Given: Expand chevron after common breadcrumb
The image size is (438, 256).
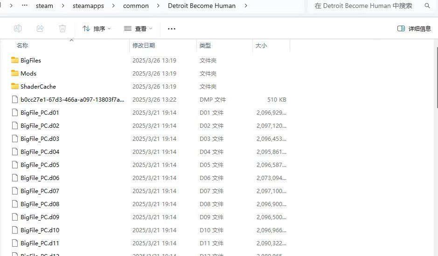Looking at the screenshot, I should (x=158, y=6).
